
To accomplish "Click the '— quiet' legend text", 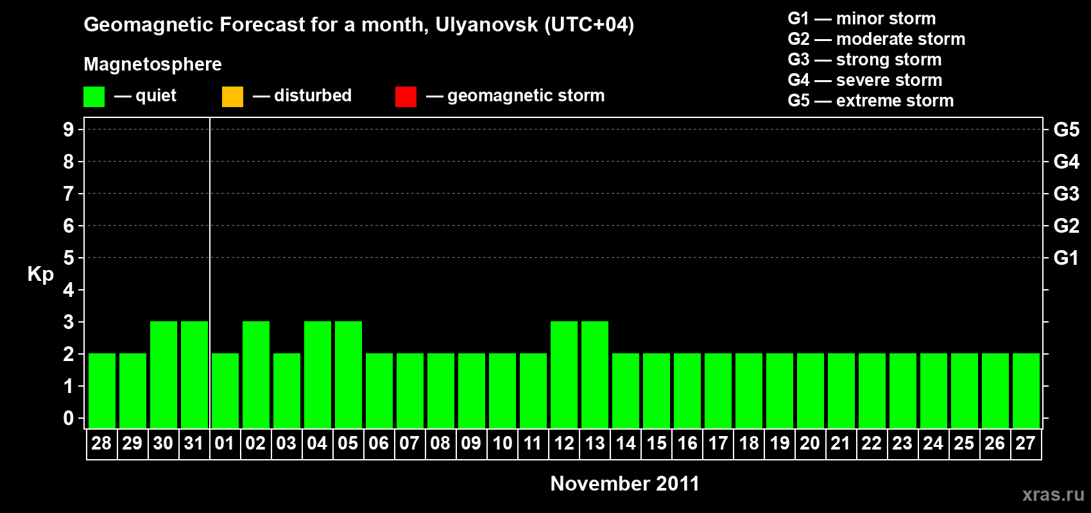I will [146, 96].
